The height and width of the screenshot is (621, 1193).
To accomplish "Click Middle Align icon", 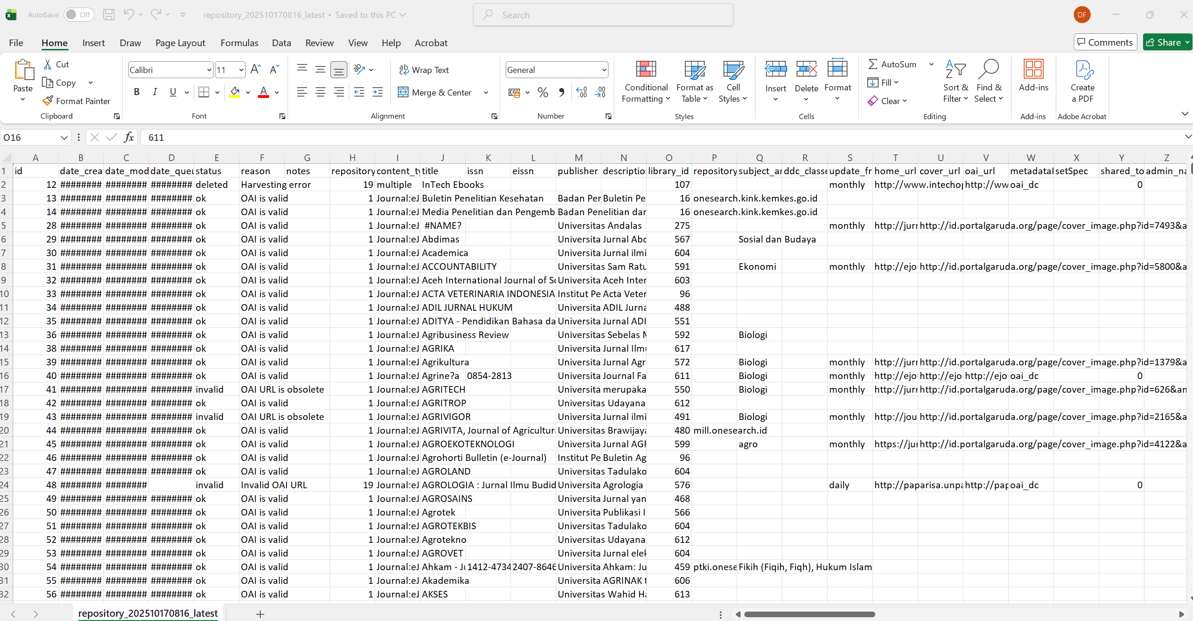I will click(321, 70).
